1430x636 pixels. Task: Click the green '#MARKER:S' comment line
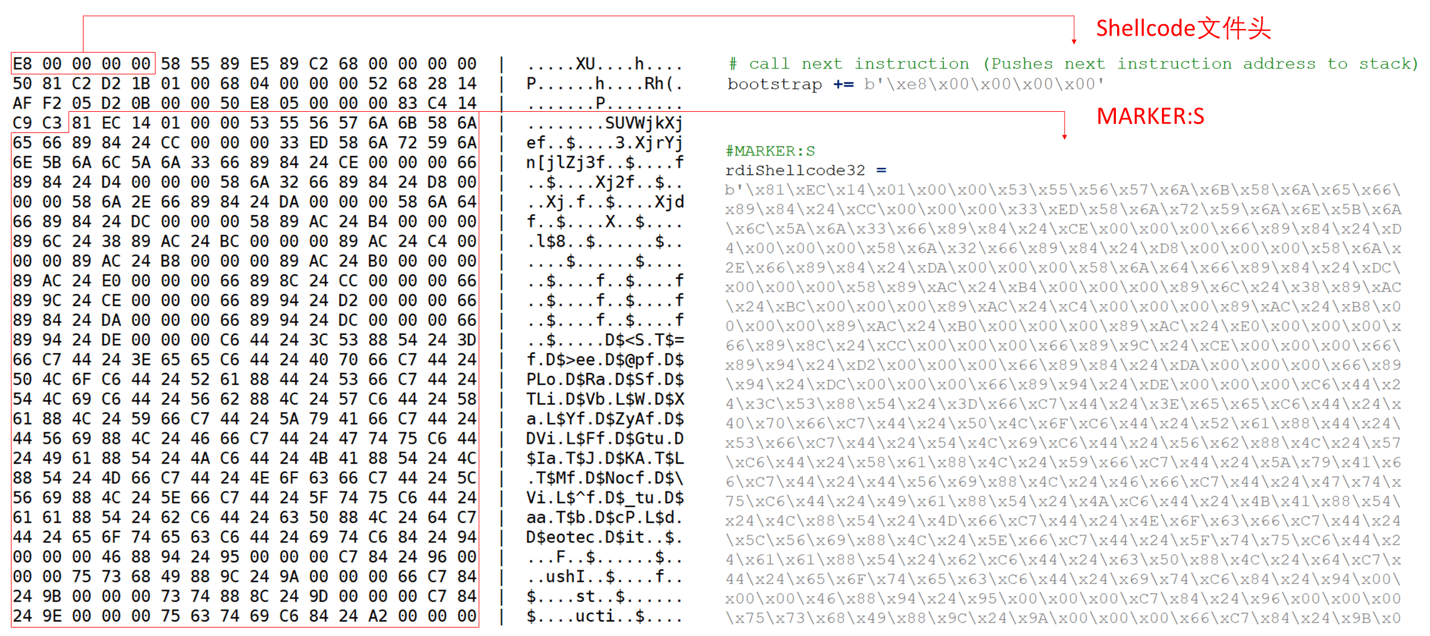(x=770, y=151)
